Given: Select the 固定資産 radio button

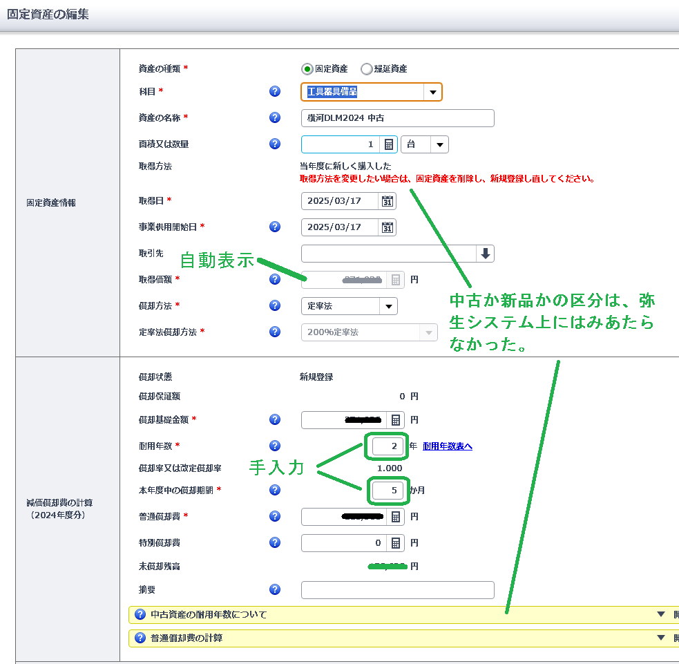Looking at the screenshot, I should pos(307,69).
